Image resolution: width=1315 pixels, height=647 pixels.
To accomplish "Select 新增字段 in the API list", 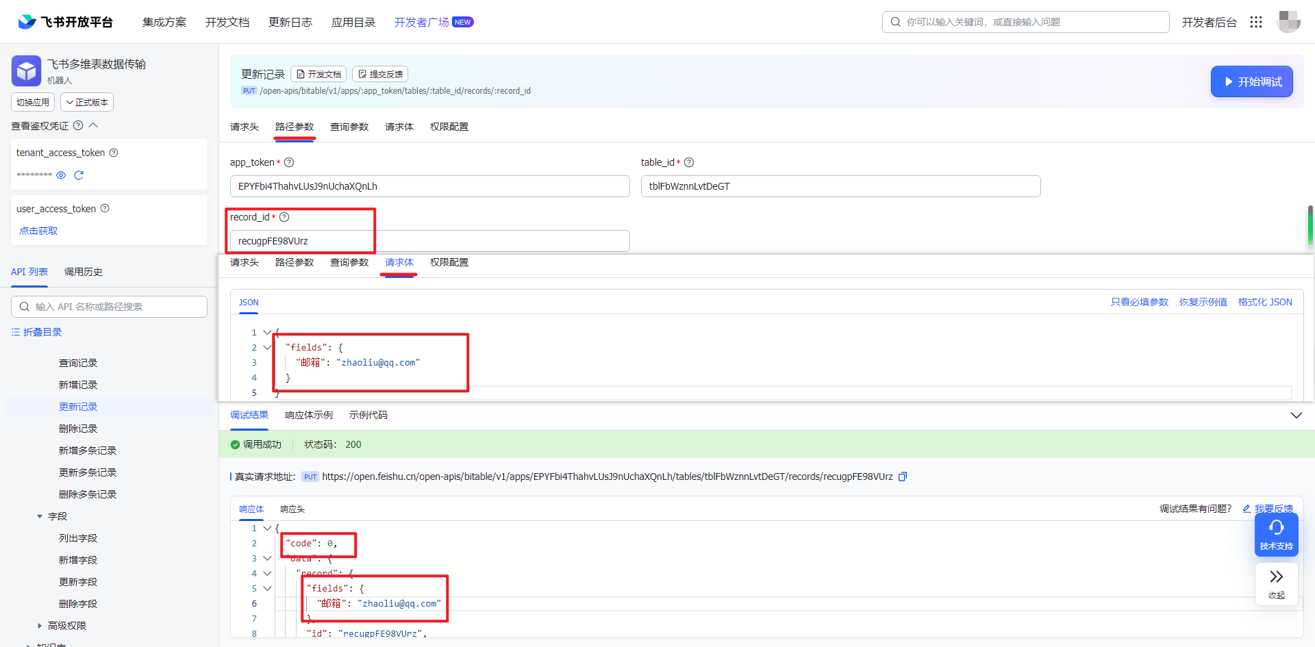I will pyautogui.click(x=78, y=560).
